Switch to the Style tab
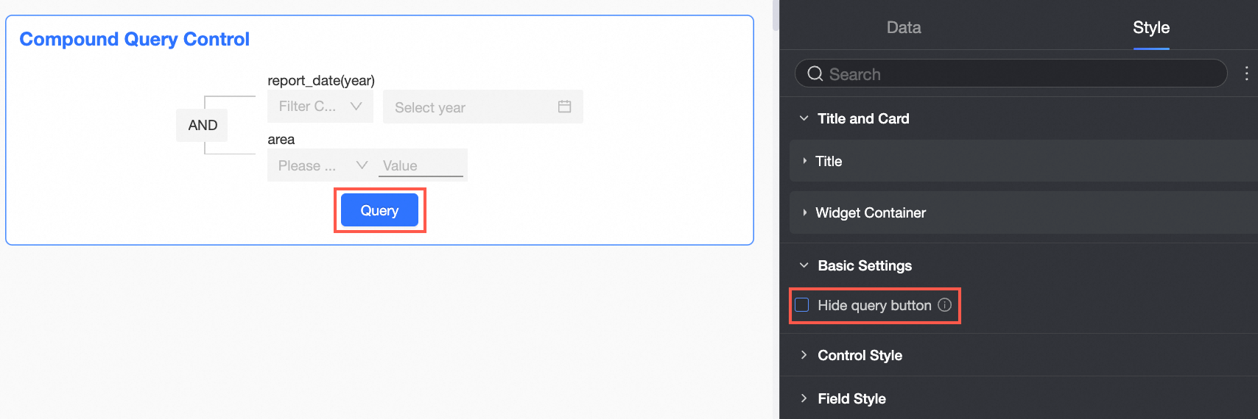The image size is (1258, 419). click(x=1150, y=28)
